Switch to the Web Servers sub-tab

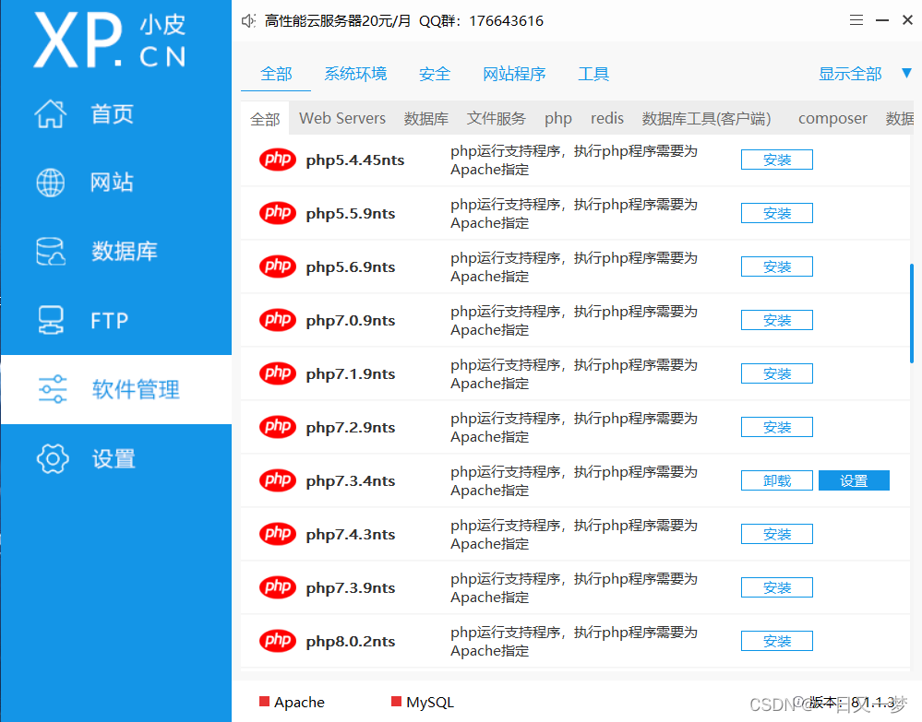click(342, 118)
